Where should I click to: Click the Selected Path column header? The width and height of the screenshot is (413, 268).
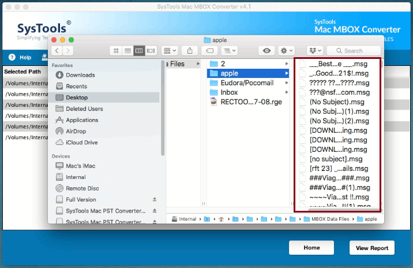(x=22, y=72)
